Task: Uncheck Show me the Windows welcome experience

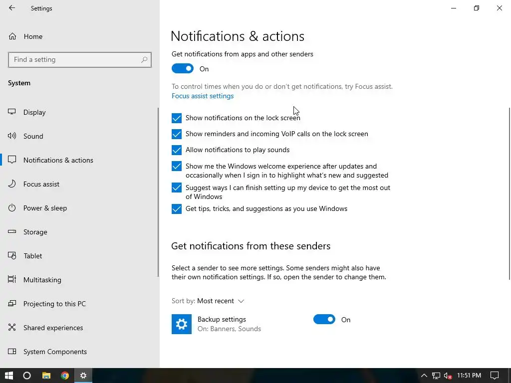Action: 177,166
